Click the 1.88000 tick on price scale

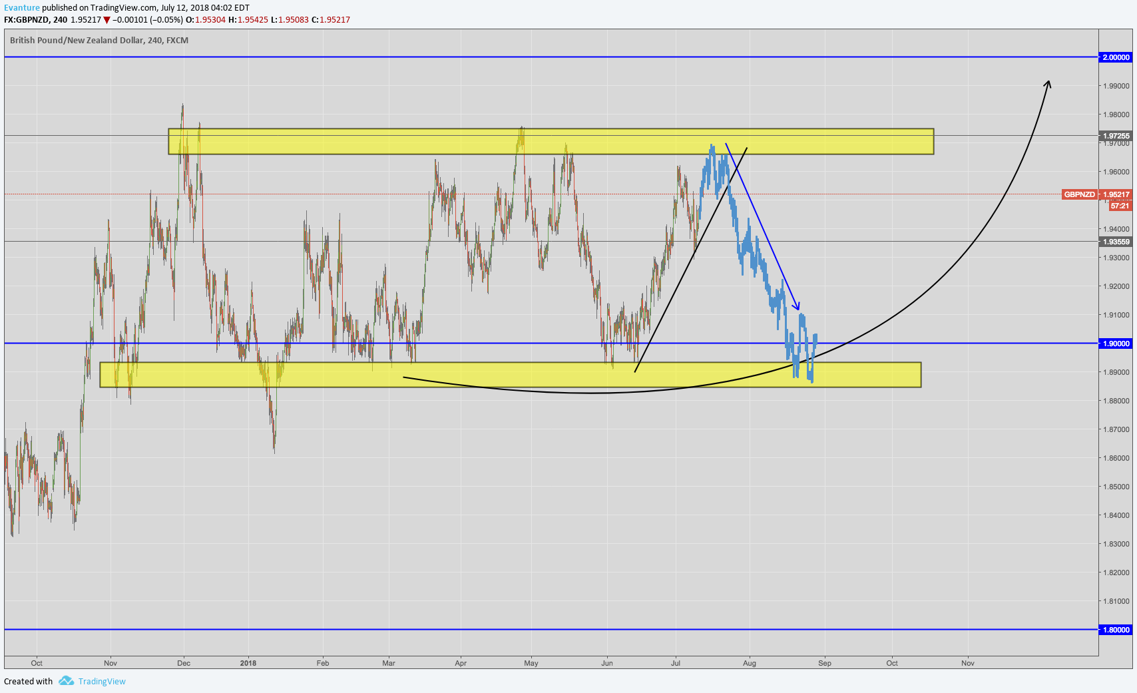[1116, 401]
